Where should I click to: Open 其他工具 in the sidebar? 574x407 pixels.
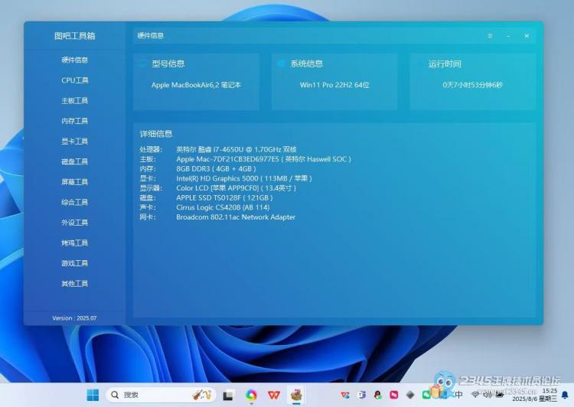75,283
